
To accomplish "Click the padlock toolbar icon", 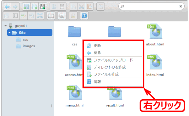I will click(x=73, y=16).
